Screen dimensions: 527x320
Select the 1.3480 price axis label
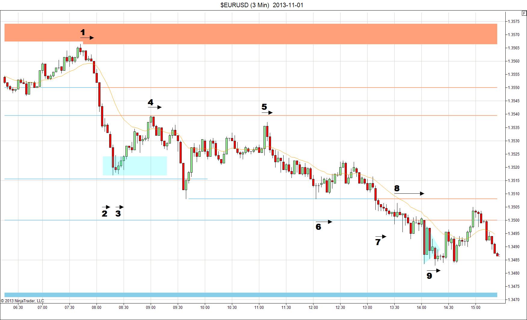click(x=514, y=273)
